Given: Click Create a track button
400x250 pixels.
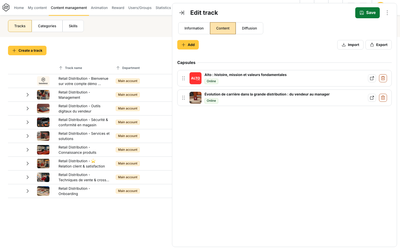Looking at the screenshot, I should click(x=27, y=50).
